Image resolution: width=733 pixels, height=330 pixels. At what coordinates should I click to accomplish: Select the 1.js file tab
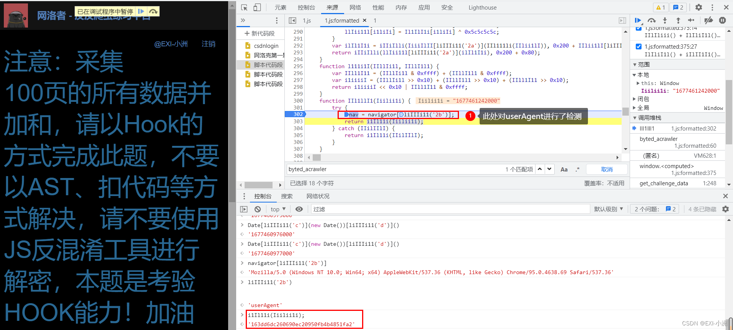(307, 20)
